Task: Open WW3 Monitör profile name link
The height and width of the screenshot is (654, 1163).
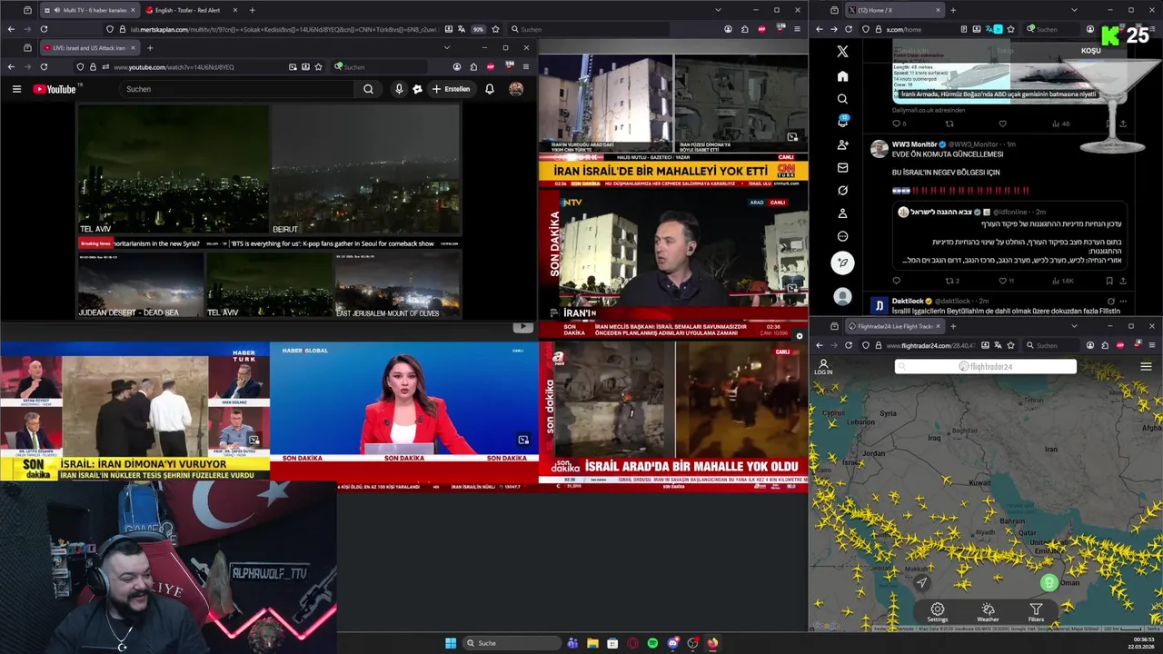Action: [914, 144]
